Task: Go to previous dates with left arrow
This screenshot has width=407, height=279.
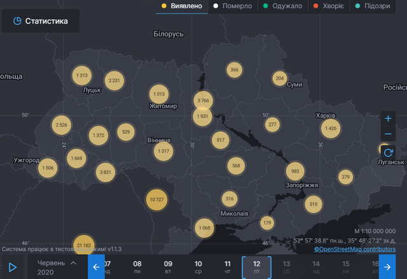Action: [96, 267]
